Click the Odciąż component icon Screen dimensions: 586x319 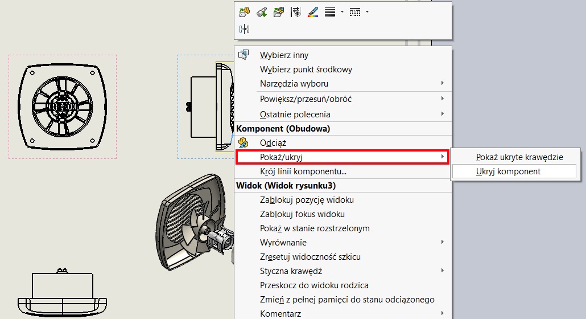(244, 142)
